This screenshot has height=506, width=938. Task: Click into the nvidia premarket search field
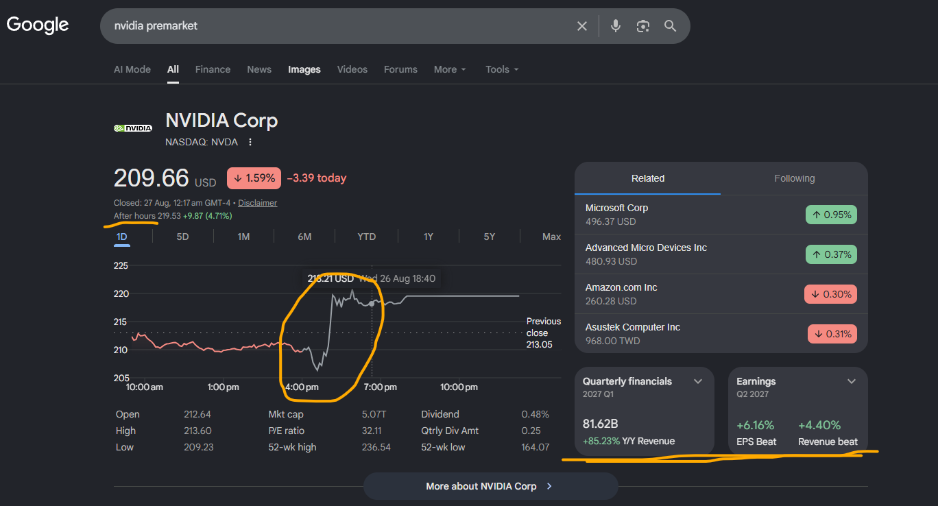[x=336, y=26]
